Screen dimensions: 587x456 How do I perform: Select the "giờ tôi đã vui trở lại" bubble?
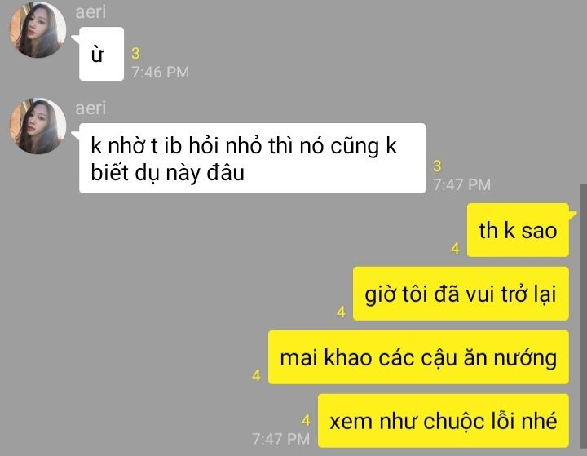tap(461, 294)
